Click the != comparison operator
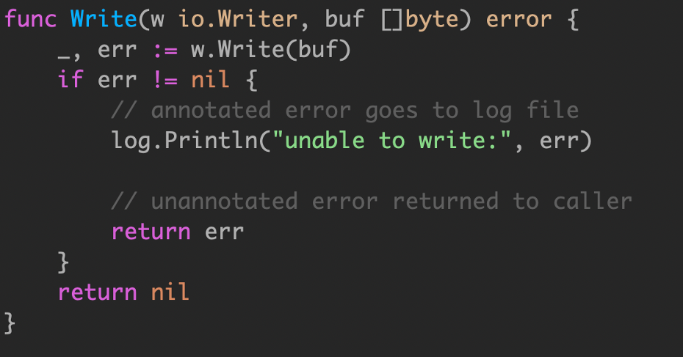The height and width of the screenshot is (357, 683). [165, 80]
